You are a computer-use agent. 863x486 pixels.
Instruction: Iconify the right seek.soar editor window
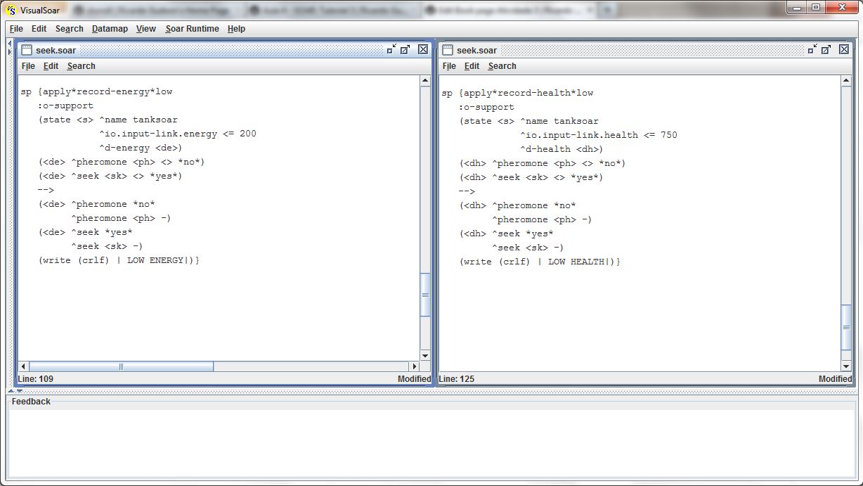(812, 49)
